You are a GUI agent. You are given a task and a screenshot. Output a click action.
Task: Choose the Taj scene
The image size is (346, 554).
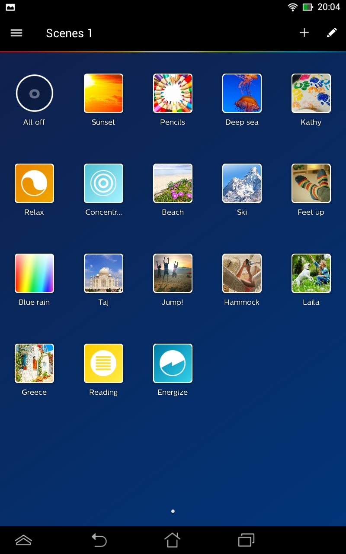click(104, 273)
